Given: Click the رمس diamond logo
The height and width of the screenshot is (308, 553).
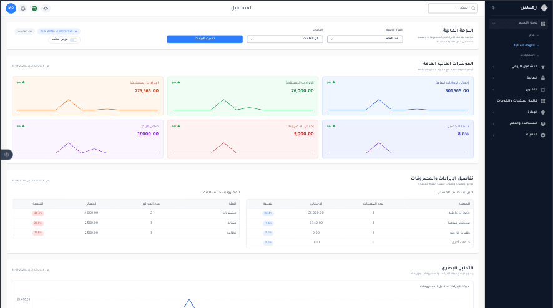Looking at the screenshot, I should (x=544, y=7).
